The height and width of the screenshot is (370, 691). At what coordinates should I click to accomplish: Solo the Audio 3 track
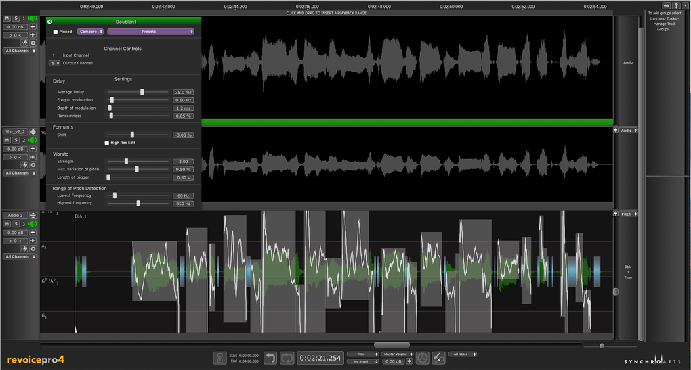click(x=16, y=224)
